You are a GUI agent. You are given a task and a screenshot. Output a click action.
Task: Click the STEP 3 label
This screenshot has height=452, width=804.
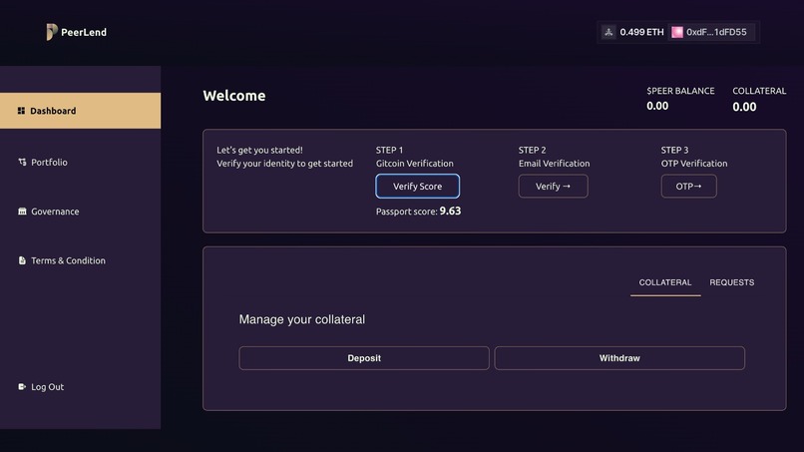(x=674, y=150)
